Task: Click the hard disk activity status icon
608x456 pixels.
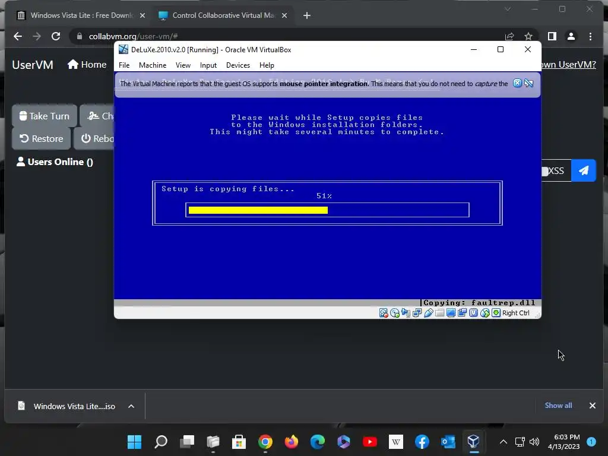Action: [384, 313]
